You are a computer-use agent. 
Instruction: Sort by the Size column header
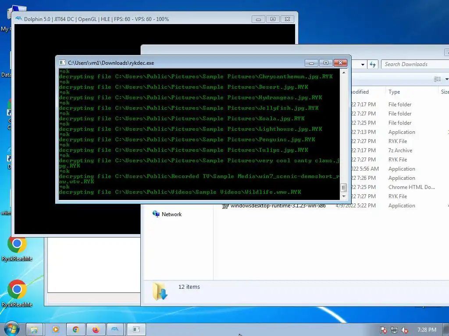tap(445, 92)
